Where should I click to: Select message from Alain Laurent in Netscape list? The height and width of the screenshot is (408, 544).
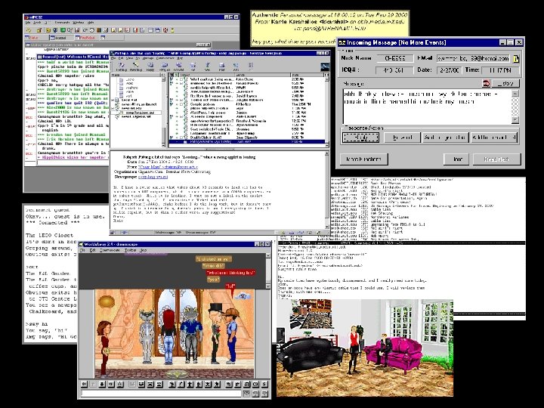[247, 116]
